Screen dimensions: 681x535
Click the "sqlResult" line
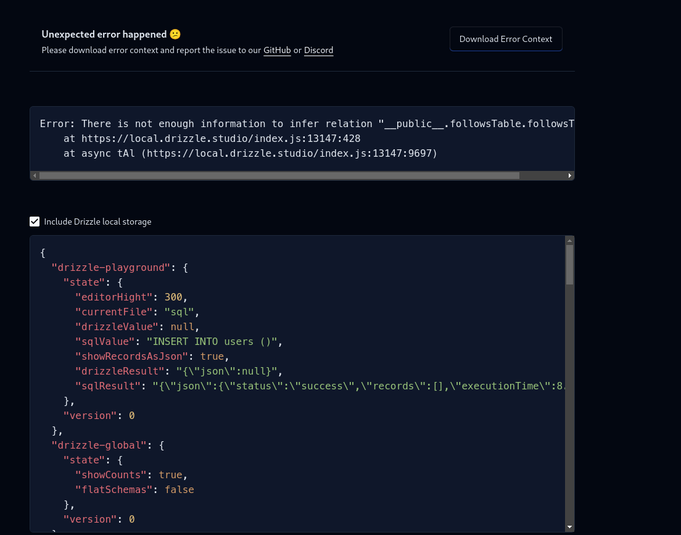(x=320, y=386)
